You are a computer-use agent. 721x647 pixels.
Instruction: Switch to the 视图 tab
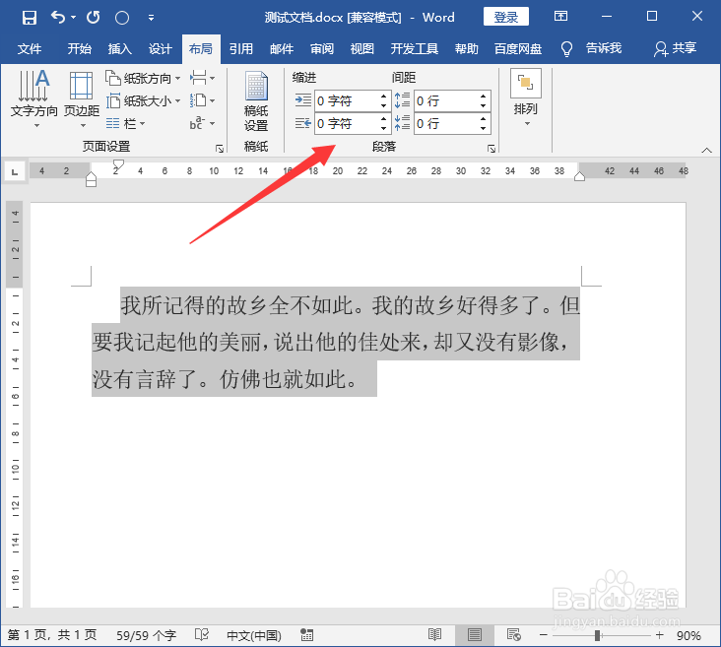[x=361, y=48]
